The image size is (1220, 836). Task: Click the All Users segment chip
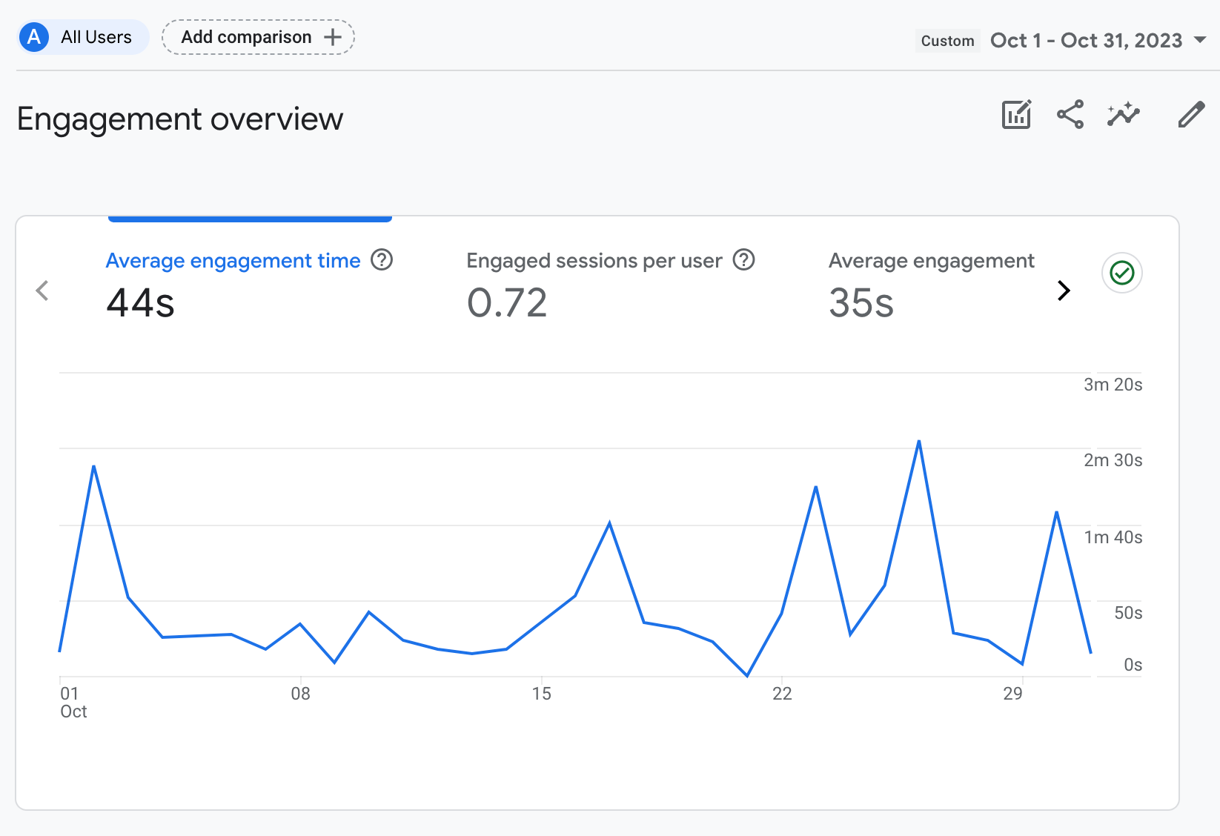(96, 37)
